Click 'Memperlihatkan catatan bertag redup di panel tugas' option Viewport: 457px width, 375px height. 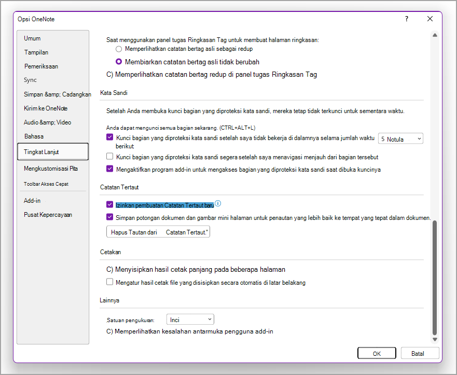212,75
